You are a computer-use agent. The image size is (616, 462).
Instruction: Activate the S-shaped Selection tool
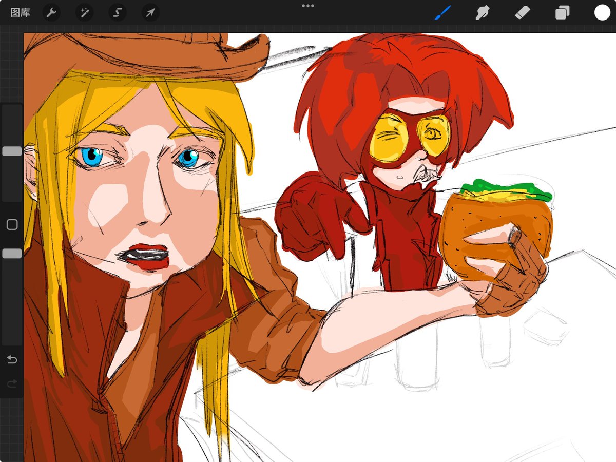click(x=118, y=13)
